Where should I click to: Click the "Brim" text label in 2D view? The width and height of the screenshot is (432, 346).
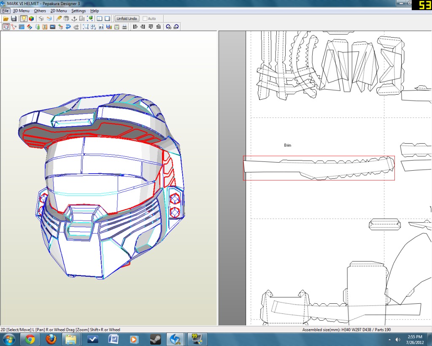click(288, 145)
